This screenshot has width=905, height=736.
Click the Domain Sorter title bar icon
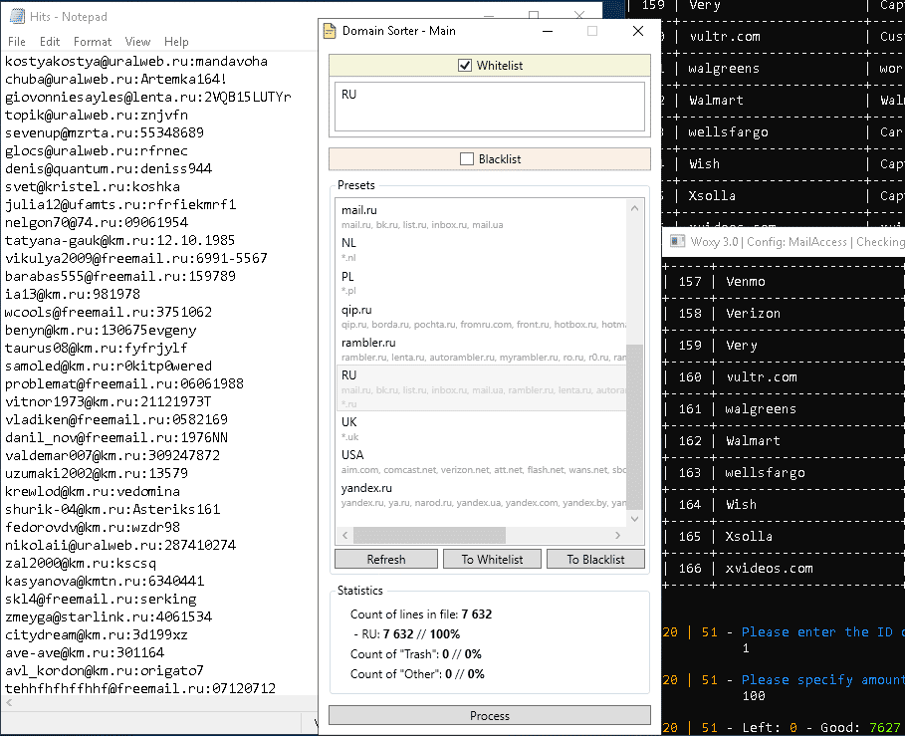point(330,31)
